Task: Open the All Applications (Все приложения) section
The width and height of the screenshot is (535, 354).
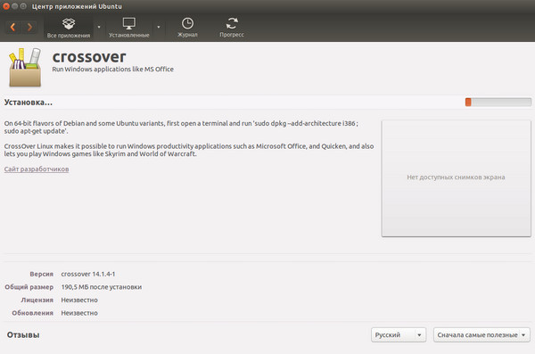Action: pyautogui.click(x=69, y=28)
